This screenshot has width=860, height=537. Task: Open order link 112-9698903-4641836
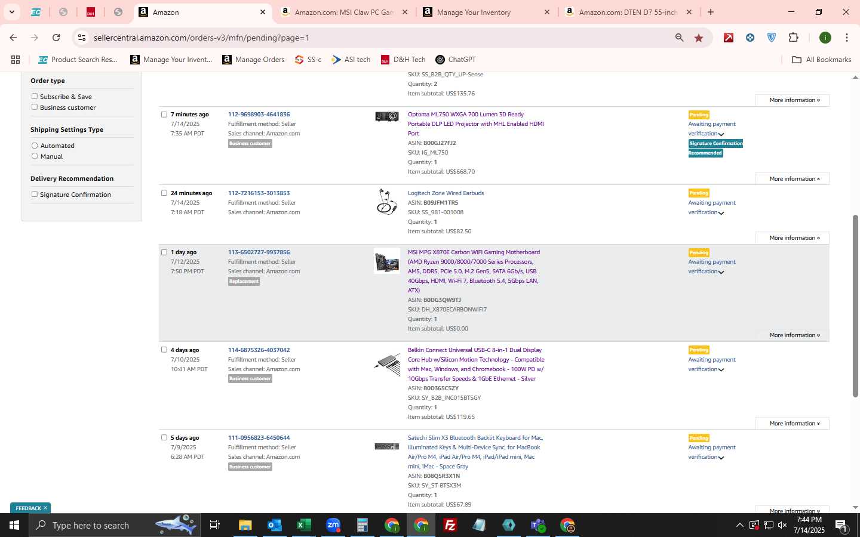tap(259, 114)
